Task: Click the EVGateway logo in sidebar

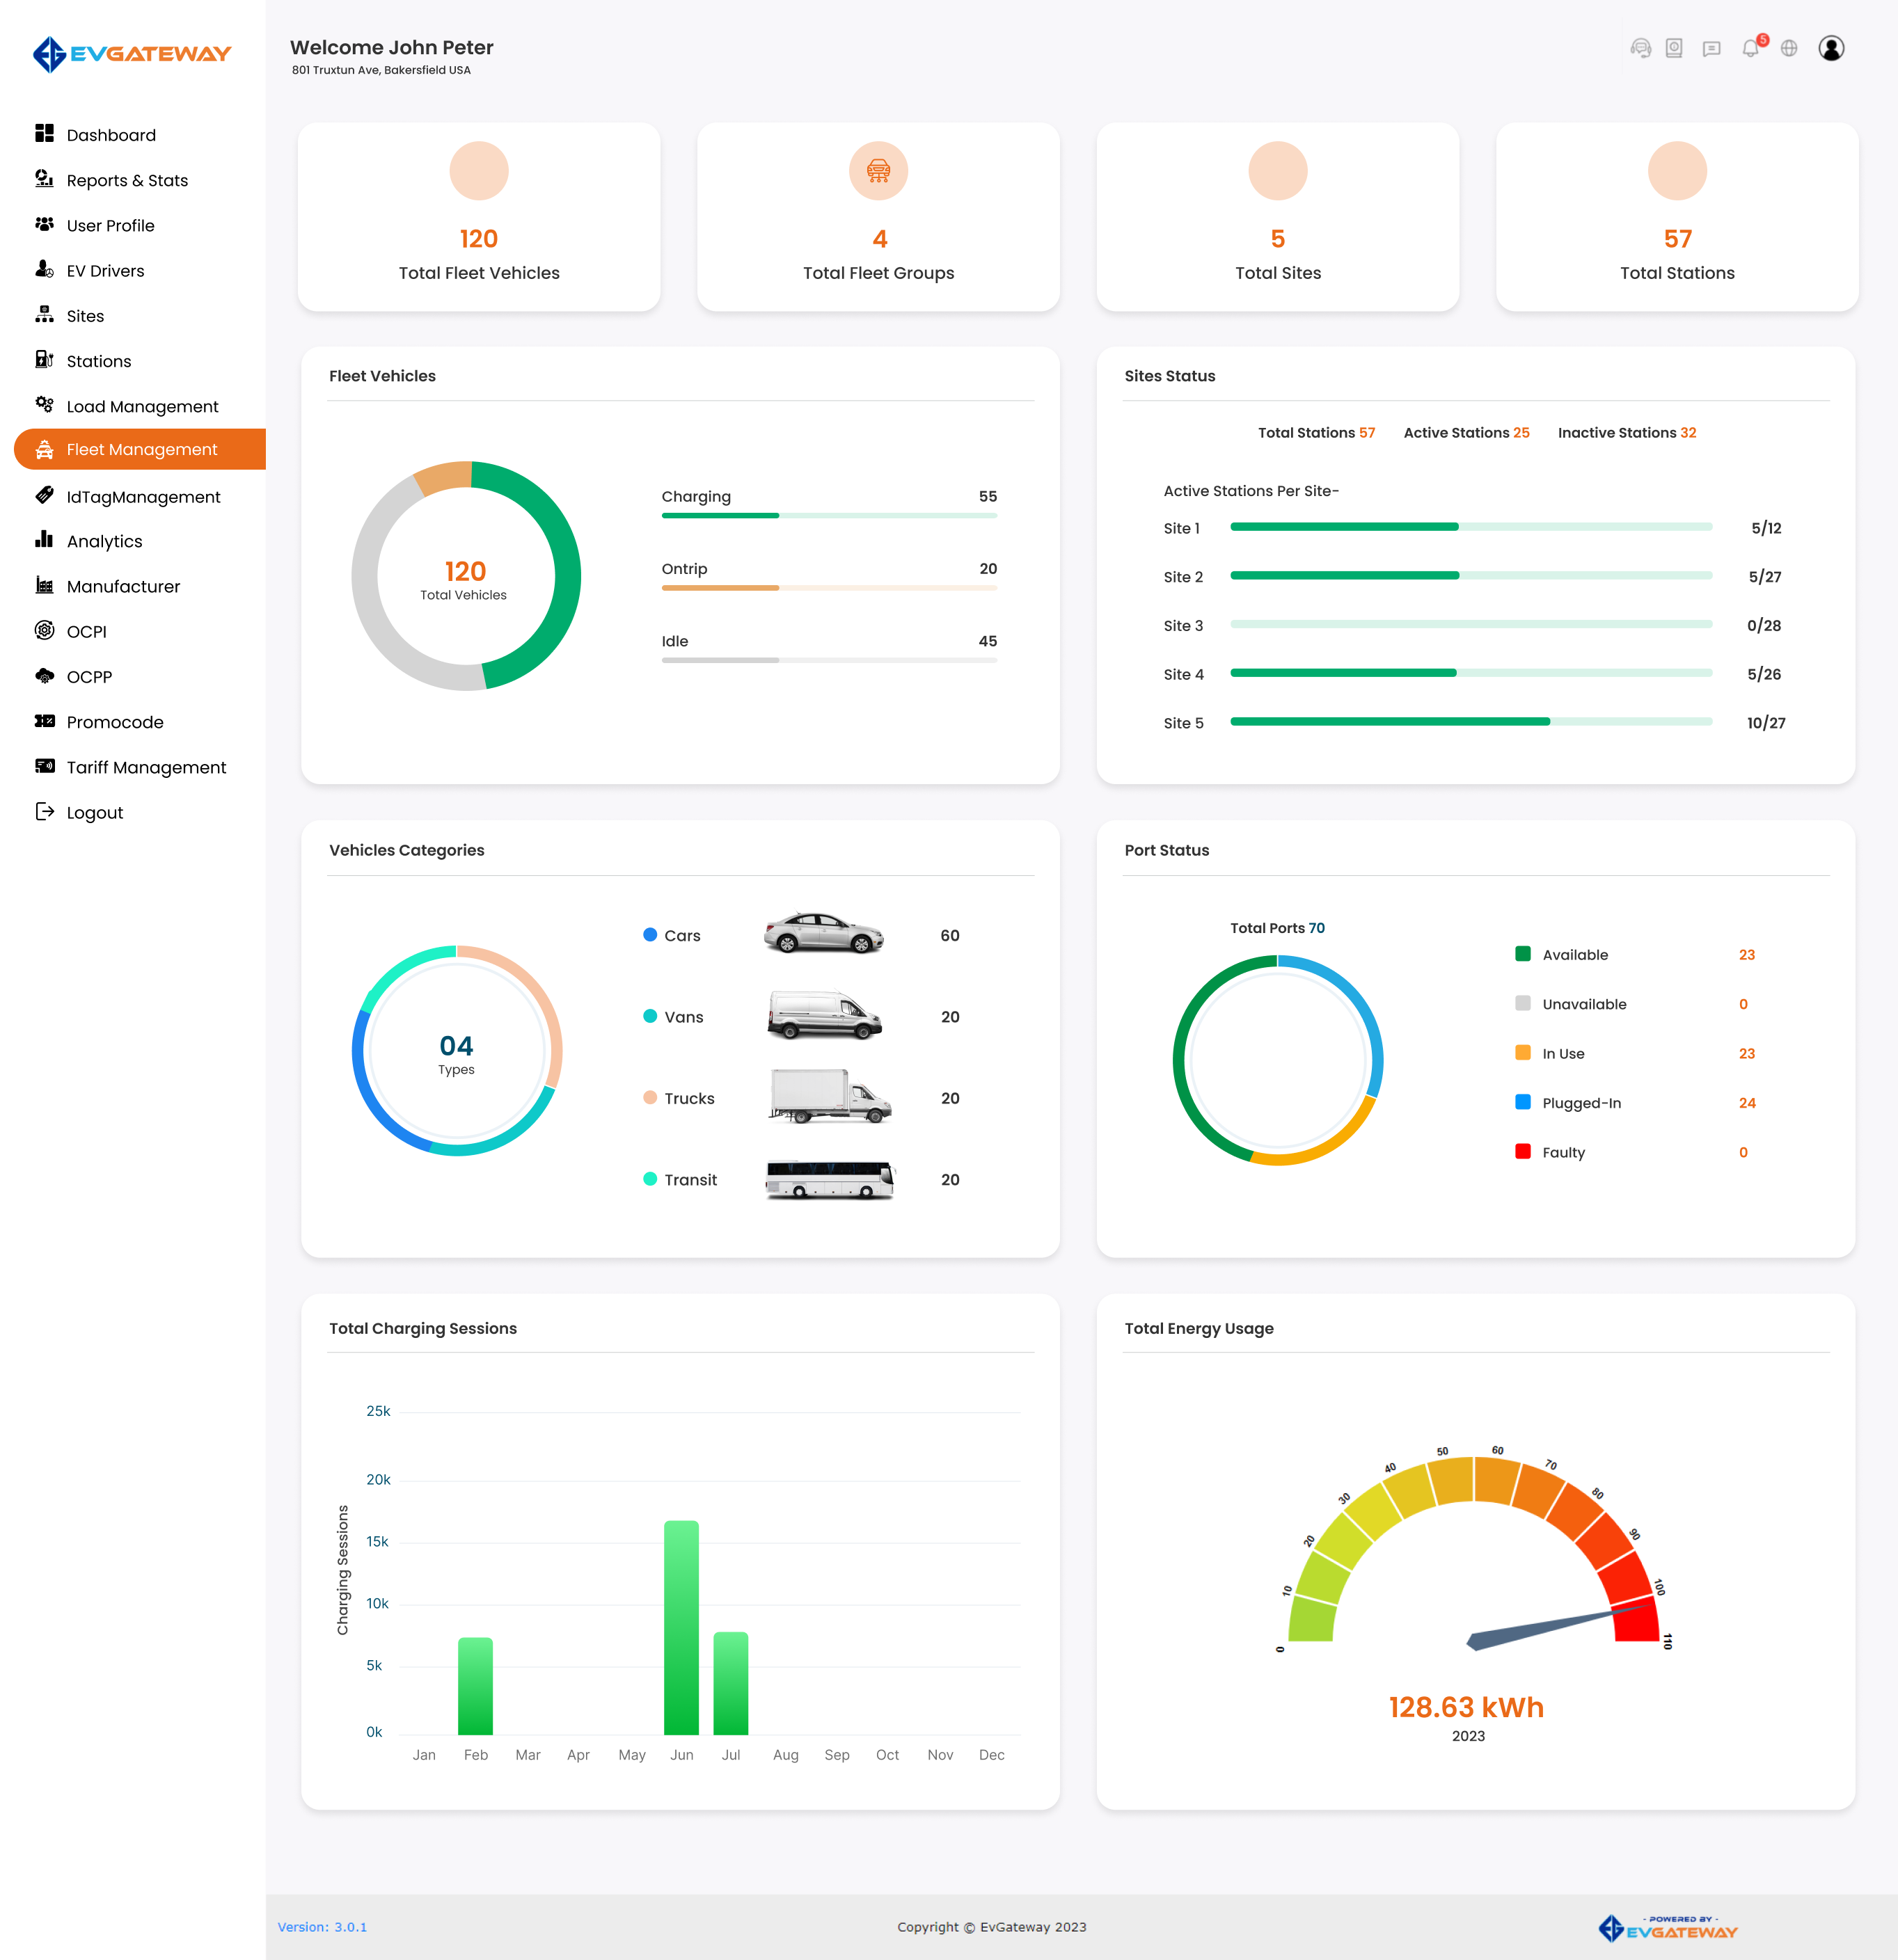Action: [x=132, y=54]
